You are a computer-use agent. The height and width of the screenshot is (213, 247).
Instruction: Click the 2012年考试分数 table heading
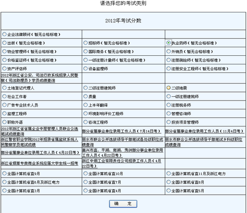pyautogui.click(x=123, y=20)
